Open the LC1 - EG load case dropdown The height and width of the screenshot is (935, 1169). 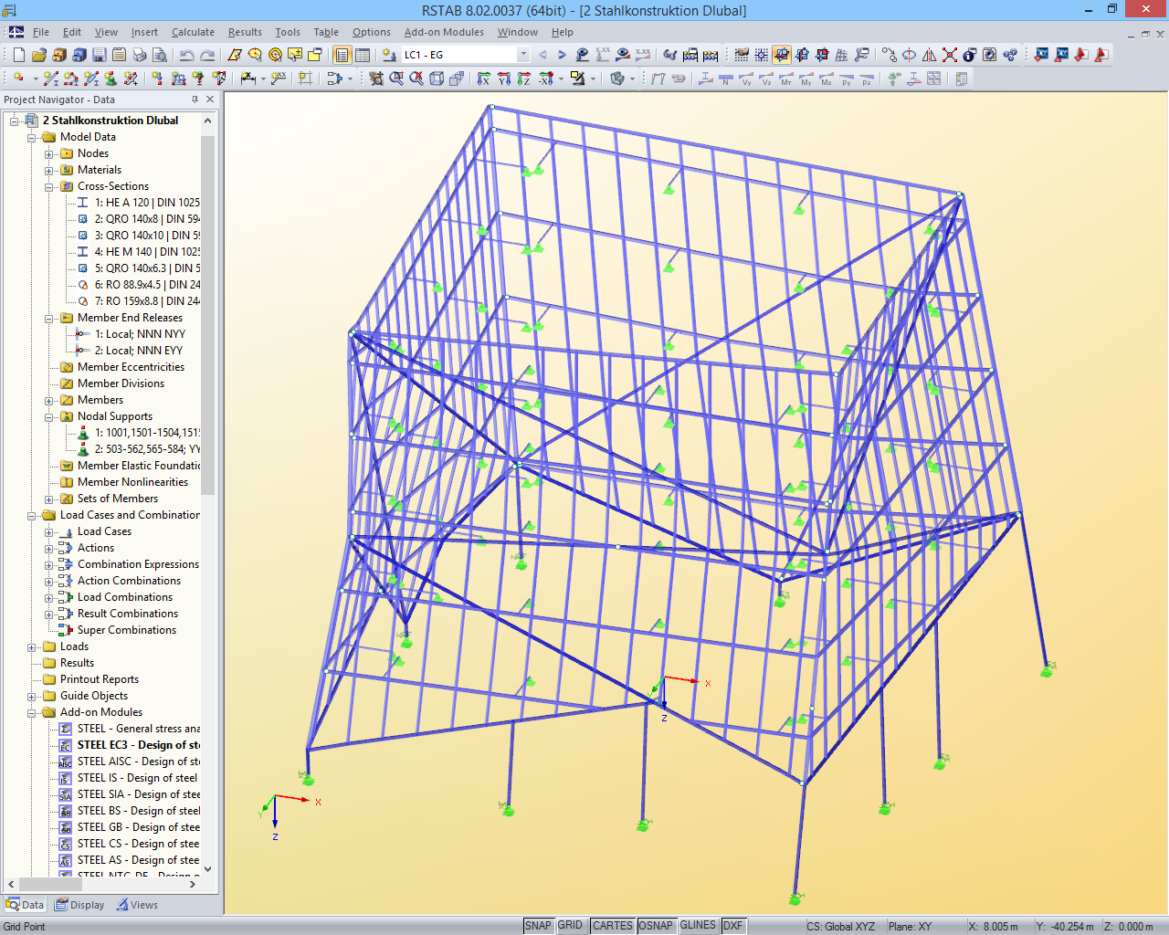click(x=523, y=54)
